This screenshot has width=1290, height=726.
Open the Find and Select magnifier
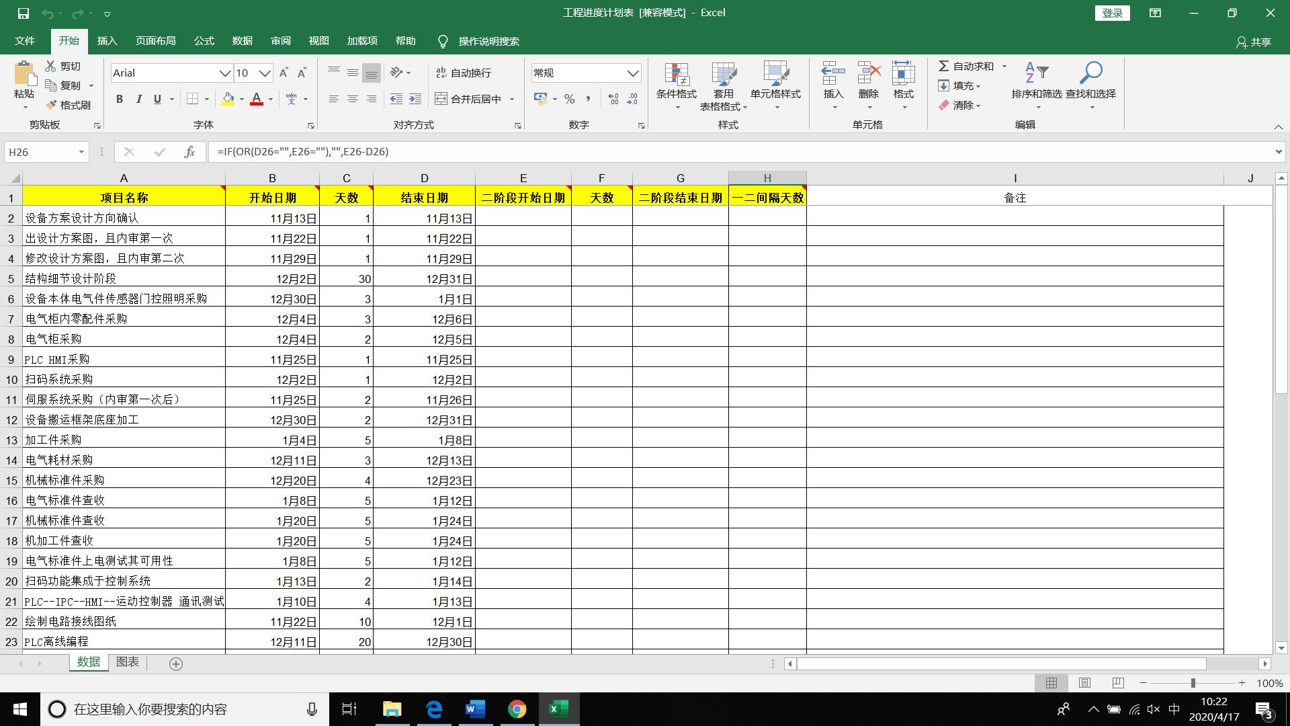click(x=1090, y=73)
